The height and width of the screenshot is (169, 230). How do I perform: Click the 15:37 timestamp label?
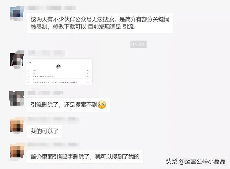[138, 44]
